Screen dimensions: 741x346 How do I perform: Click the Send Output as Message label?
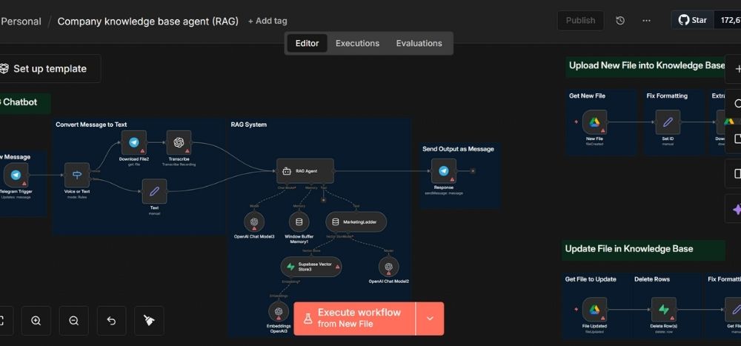click(458, 149)
